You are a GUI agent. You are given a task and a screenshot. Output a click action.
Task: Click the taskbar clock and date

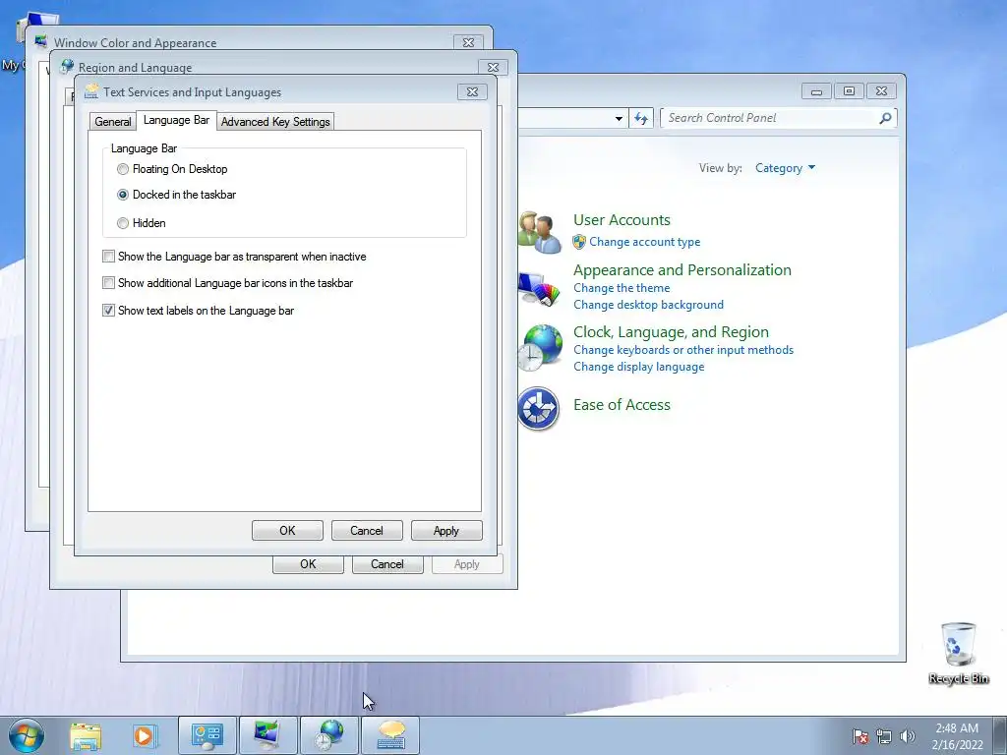(x=957, y=736)
